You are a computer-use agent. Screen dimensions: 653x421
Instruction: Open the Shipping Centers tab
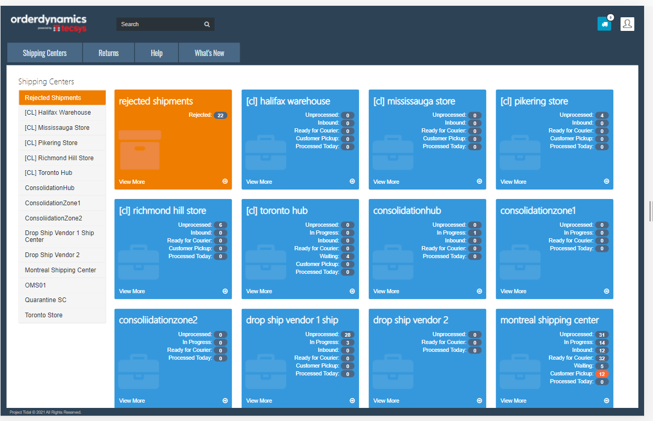pyautogui.click(x=44, y=52)
